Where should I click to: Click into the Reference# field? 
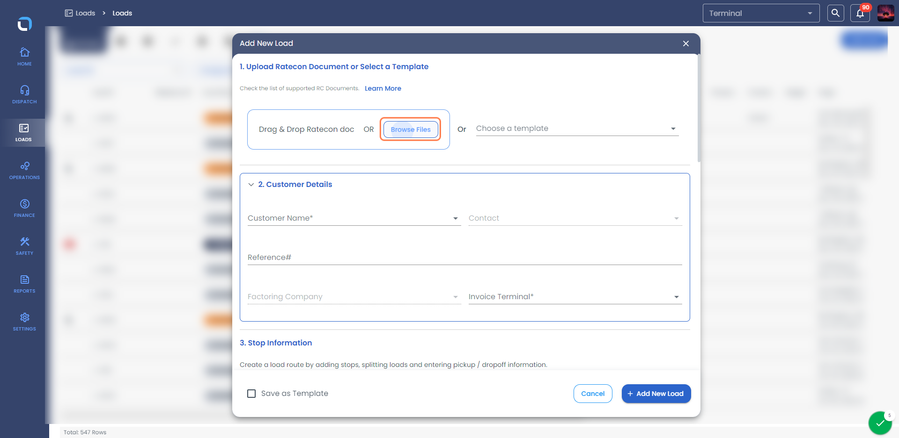(464, 258)
